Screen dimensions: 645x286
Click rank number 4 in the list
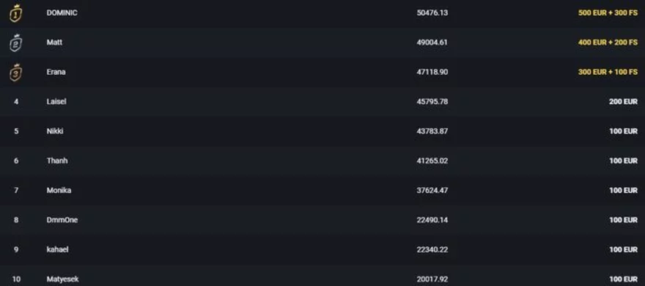click(16, 102)
